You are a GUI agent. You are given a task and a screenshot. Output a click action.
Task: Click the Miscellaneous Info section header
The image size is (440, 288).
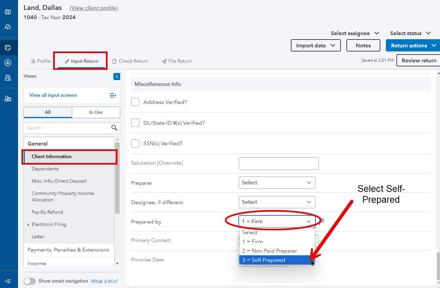(281, 84)
